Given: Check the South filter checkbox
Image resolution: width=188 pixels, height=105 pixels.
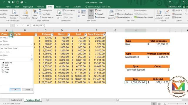Looking at the screenshot, I should click(x=3, y=70).
